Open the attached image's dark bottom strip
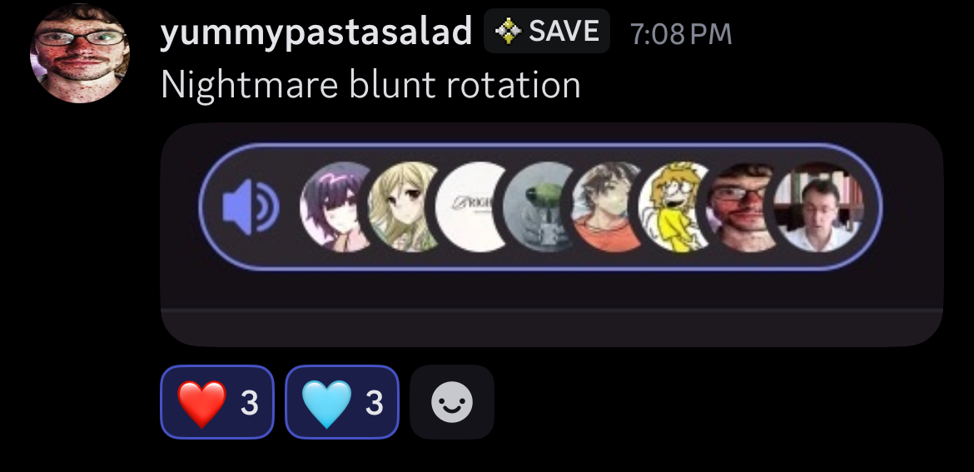Image resolution: width=974 pixels, height=472 pixels. (552, 327)
